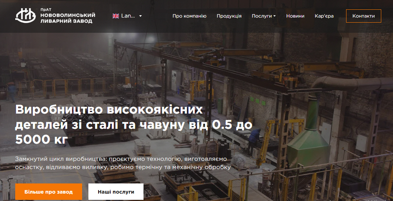
Task: Click the white Наші послуги button
Action: click(x=116, y=192)
